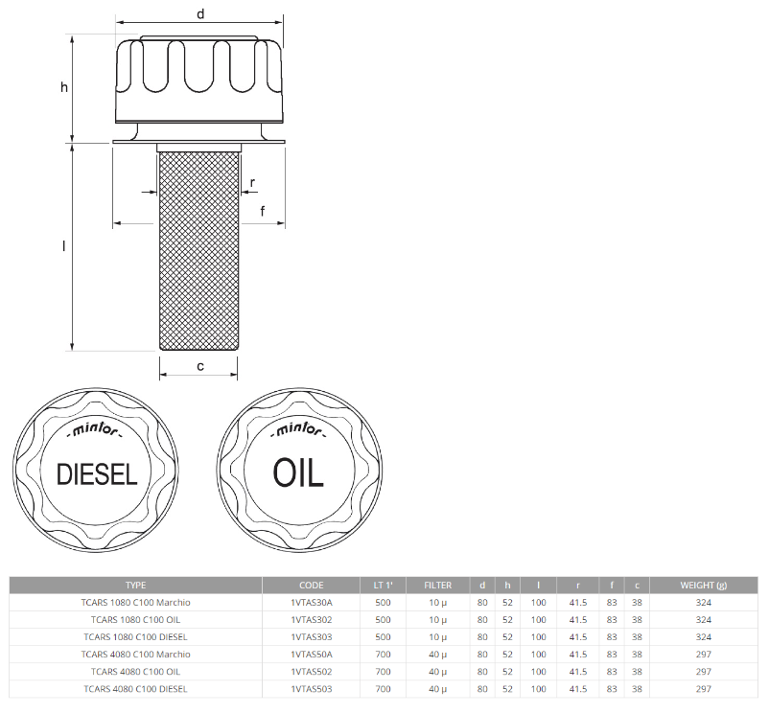Click the ribbed cap top in the technical drawing
This screenshot has height=713, width=769.
[197, 72]
